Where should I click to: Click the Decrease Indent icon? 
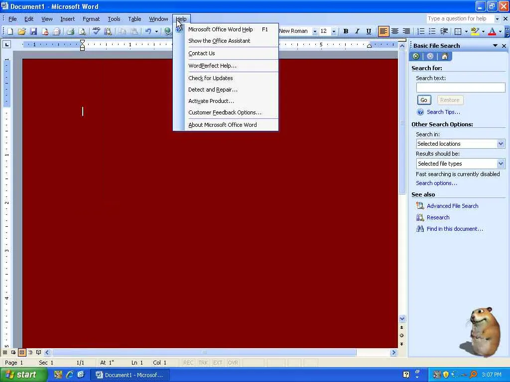(x=444, y=31)
